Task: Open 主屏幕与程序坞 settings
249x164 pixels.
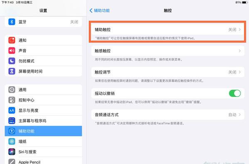Action: pyautogui.click(x=43, y=121)
